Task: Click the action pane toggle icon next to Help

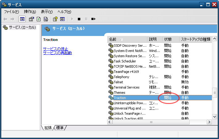Action: pos(62,19)
